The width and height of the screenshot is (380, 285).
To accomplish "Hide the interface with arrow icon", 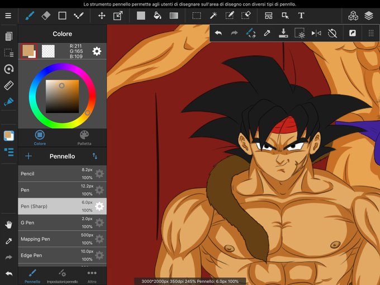I will pos(353,33).
